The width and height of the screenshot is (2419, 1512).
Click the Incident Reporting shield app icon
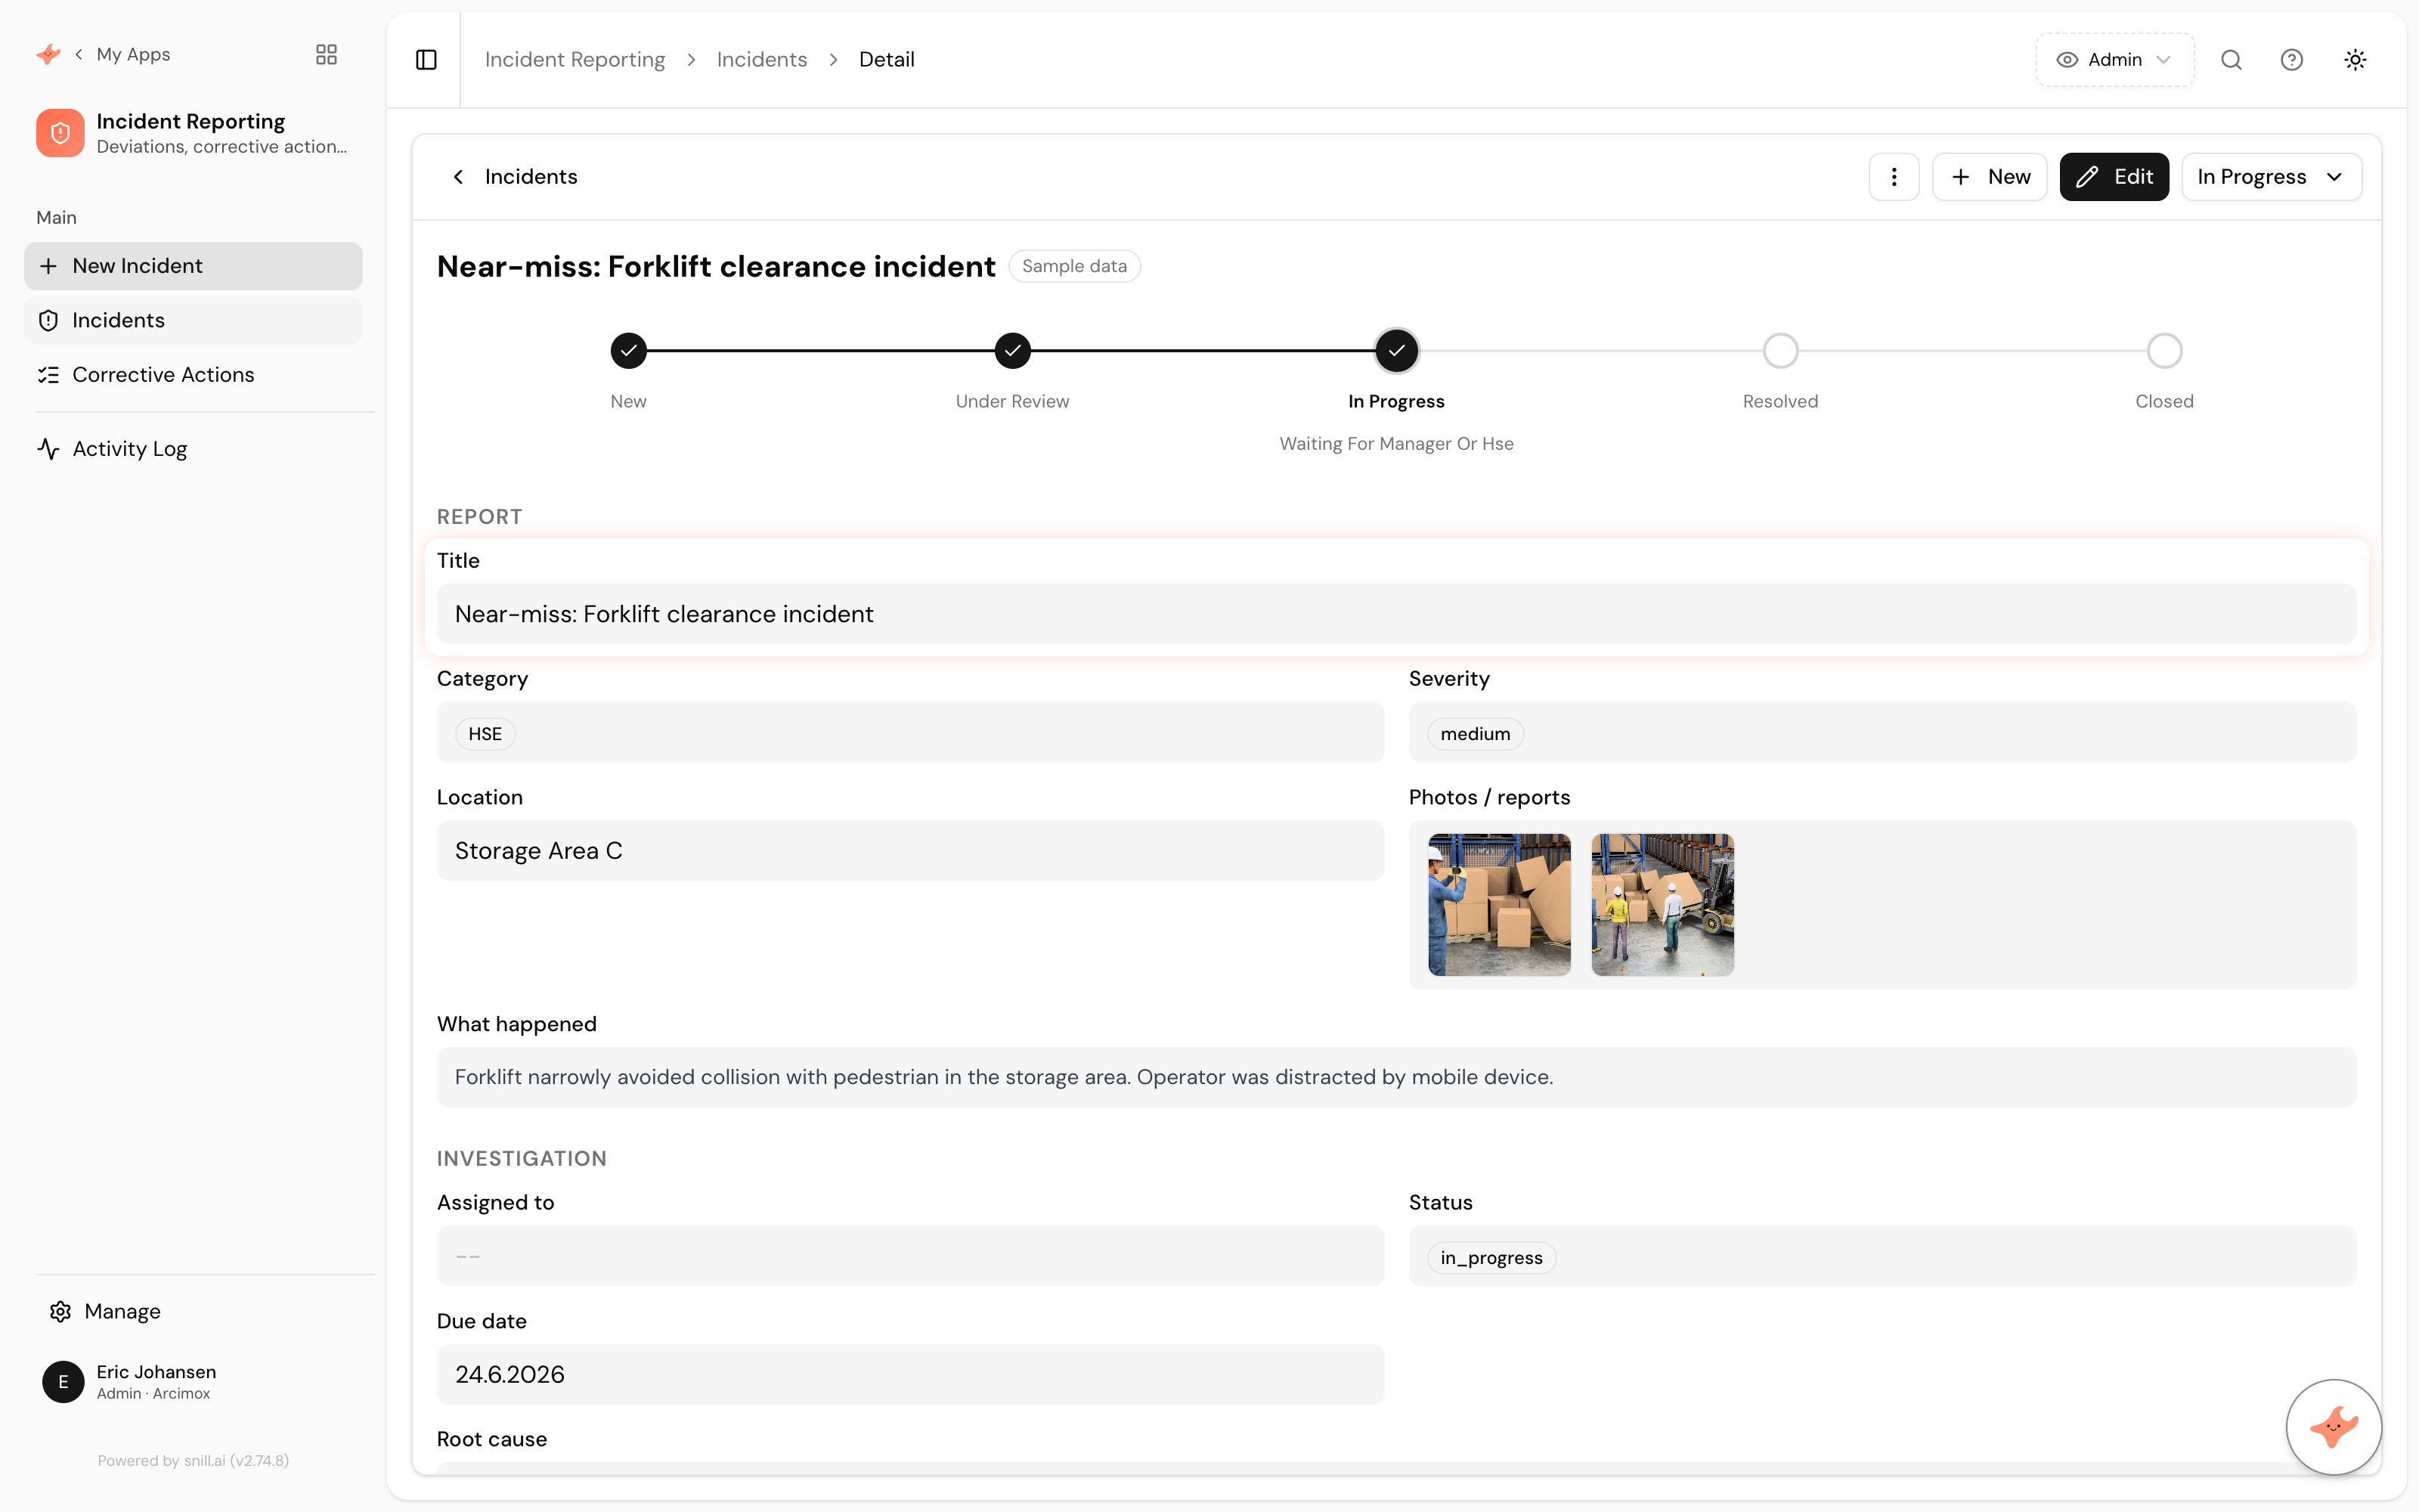[60, 133]
